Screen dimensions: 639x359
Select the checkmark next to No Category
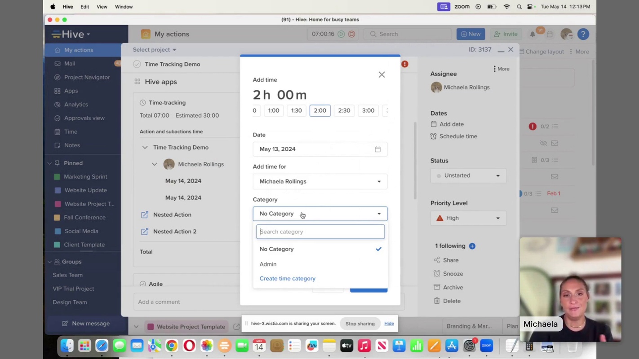[x=378, y=249]
